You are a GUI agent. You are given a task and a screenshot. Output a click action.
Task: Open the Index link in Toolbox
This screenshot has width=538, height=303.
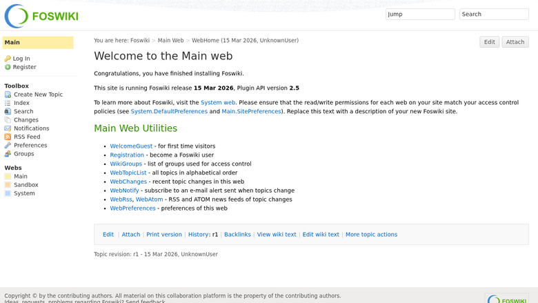tap(21, 103)
